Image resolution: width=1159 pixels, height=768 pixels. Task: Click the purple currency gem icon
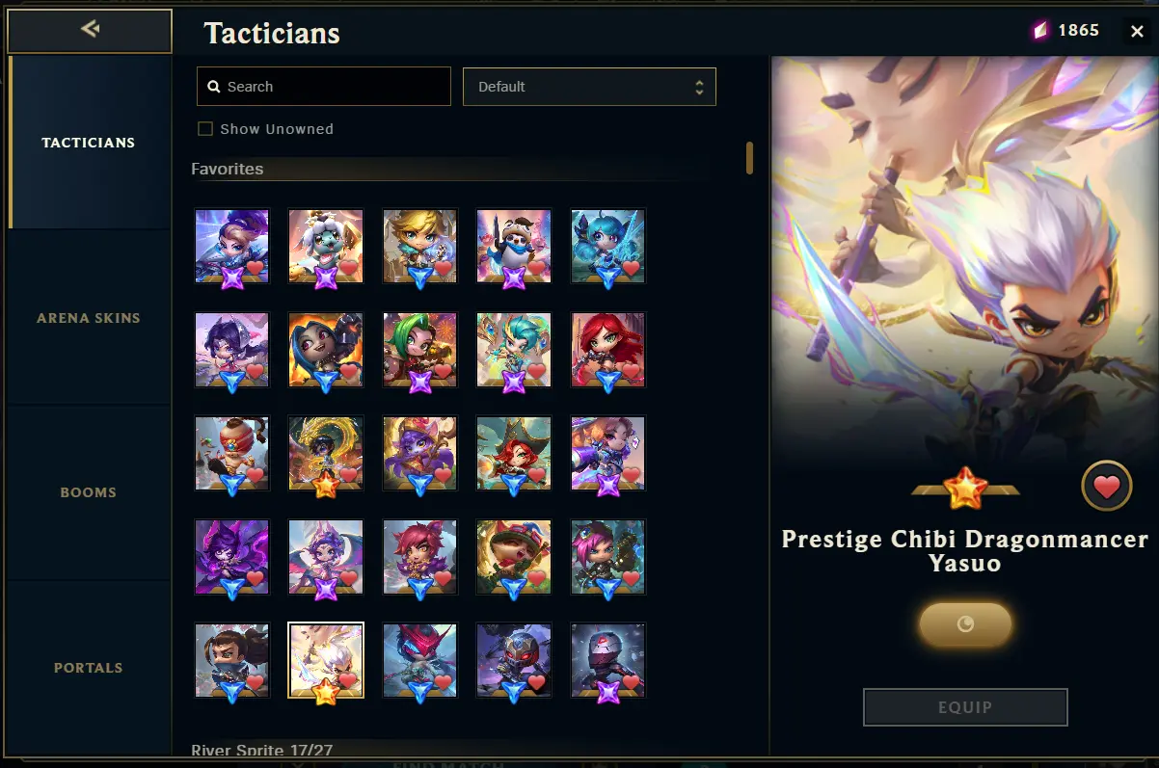point(1040,31)
